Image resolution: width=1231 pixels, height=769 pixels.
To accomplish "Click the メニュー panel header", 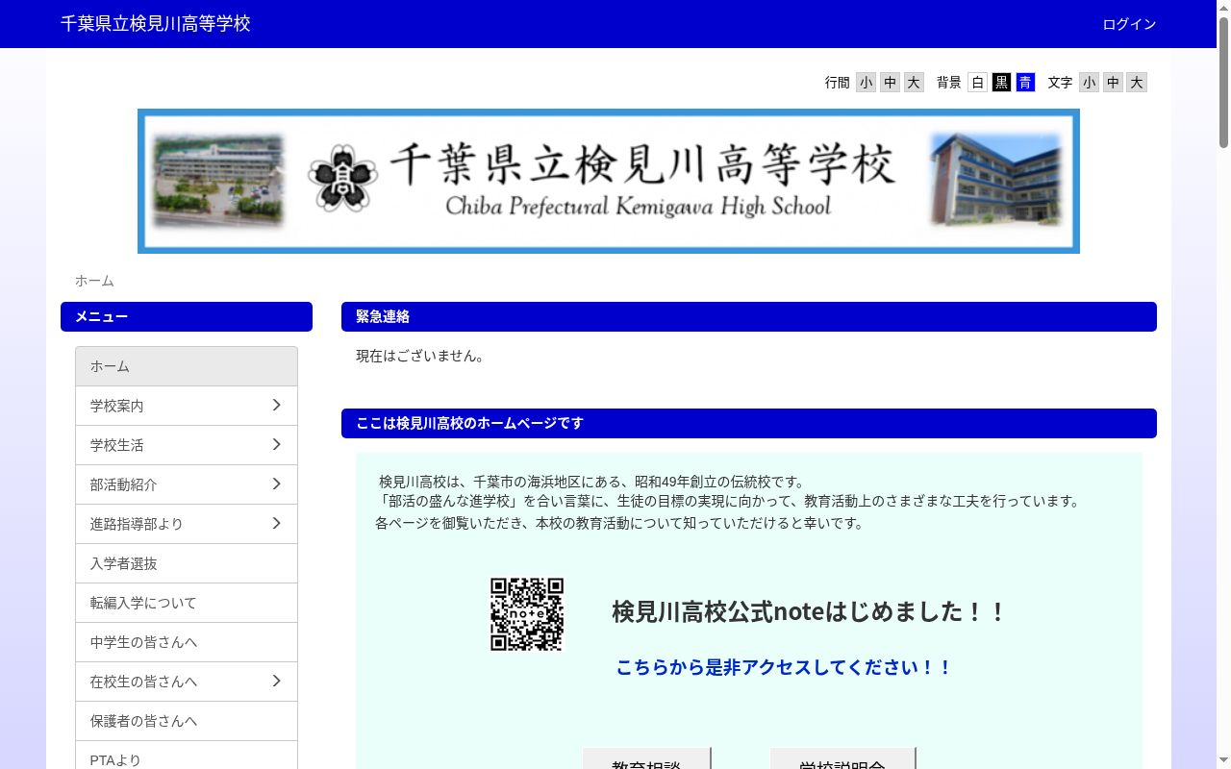I will coord(187,316).
